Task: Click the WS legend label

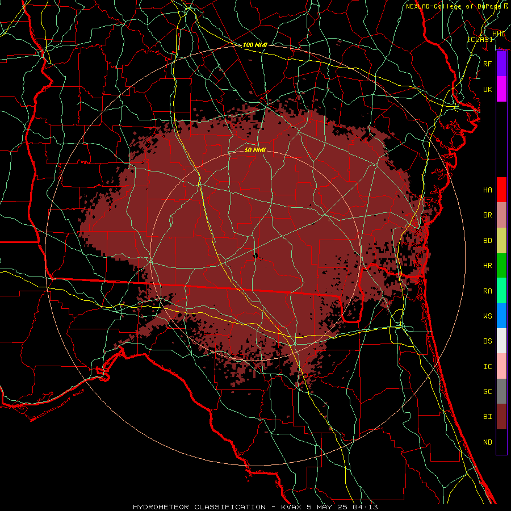Action: [x=488, y=316]
